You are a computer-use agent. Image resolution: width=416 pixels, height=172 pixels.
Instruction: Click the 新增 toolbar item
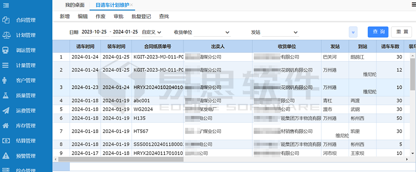(65, 17)
